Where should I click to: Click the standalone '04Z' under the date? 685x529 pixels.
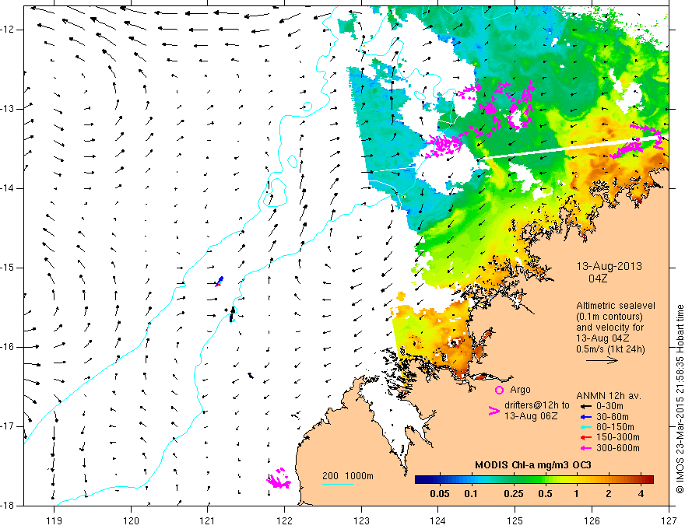coord(598,279)
